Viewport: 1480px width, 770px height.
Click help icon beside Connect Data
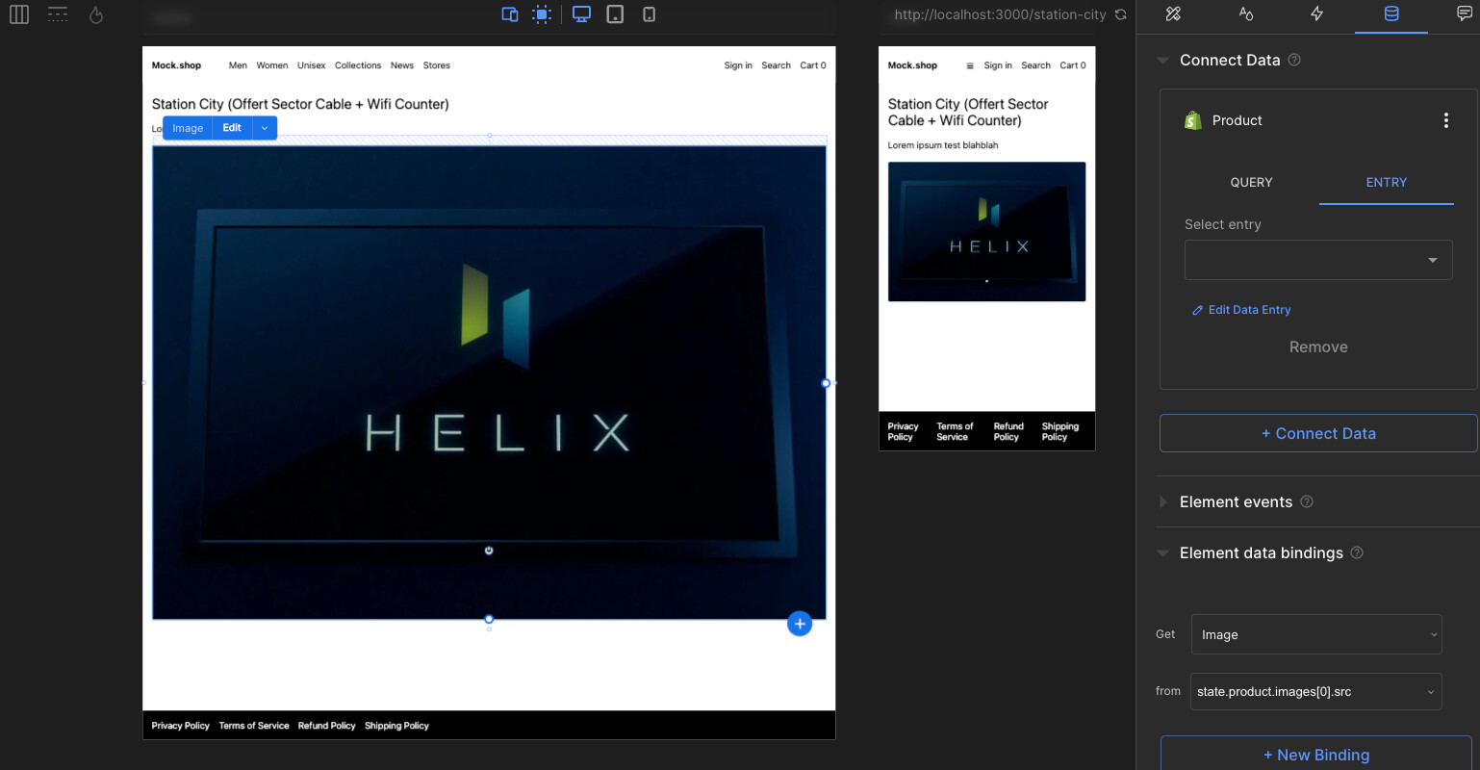tap(1294, 60)
